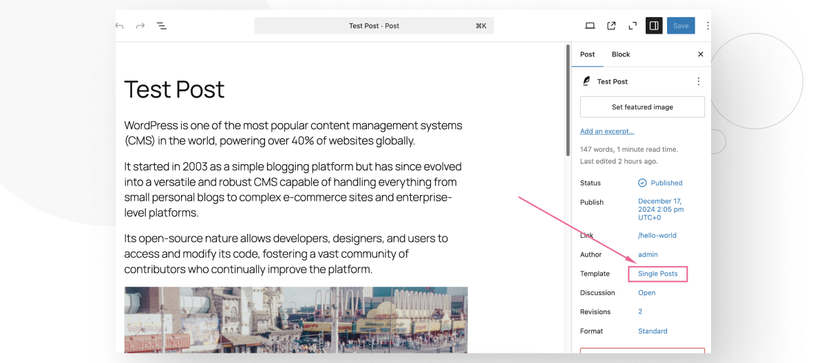Click the paragraph starting 'WordPress is one'

pos(293,133)
